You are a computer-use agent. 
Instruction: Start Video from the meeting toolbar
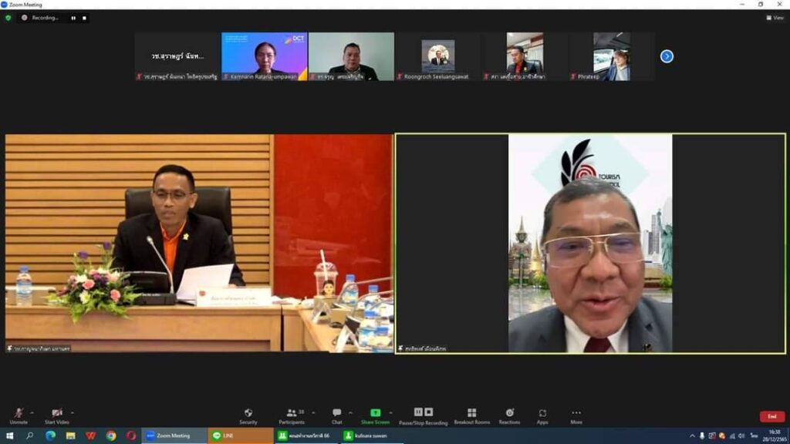pos(56,414)
